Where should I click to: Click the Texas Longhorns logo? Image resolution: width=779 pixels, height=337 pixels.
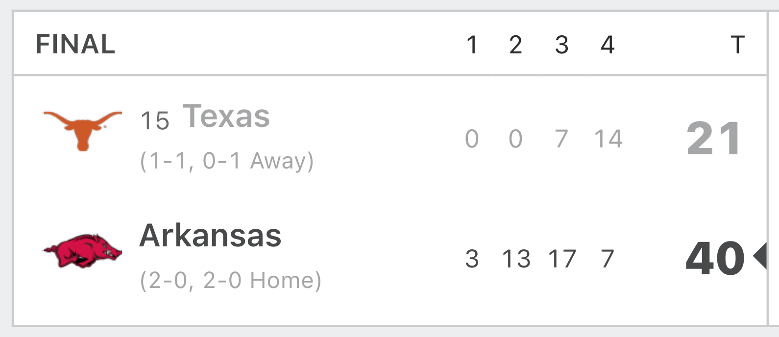click(82, 131)
